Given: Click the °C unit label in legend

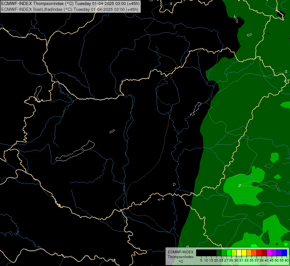Looking at the screenshot, I should click(x=181, y=262).
